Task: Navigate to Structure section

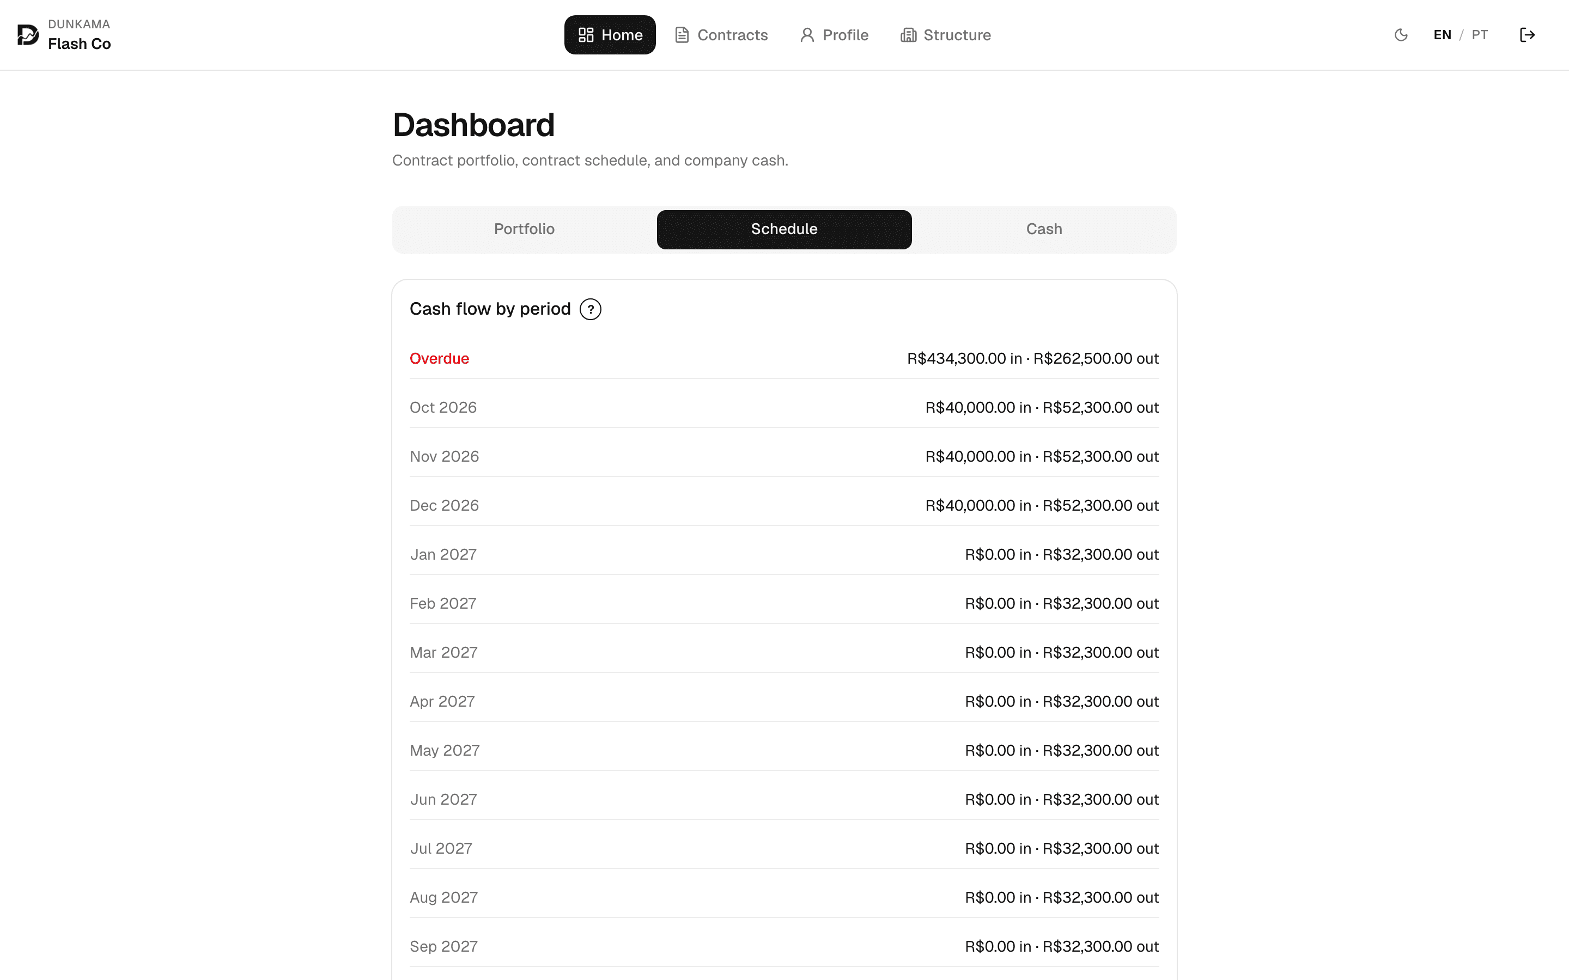Action: tap(945, 35)
